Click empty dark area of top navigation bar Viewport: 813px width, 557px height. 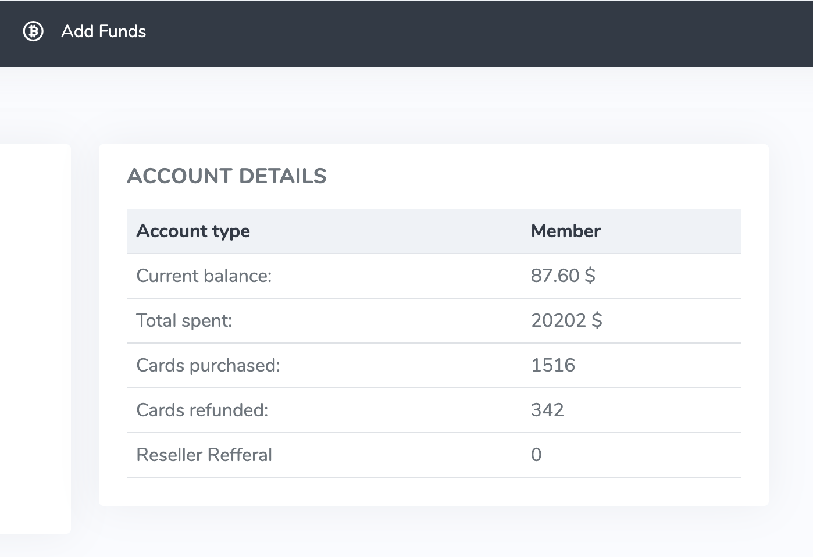[x=465, y=33]
